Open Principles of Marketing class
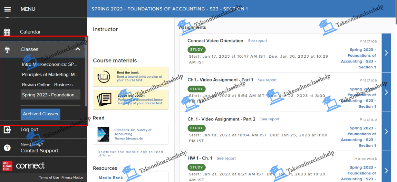Screen dimensions: 397x182 50,74
